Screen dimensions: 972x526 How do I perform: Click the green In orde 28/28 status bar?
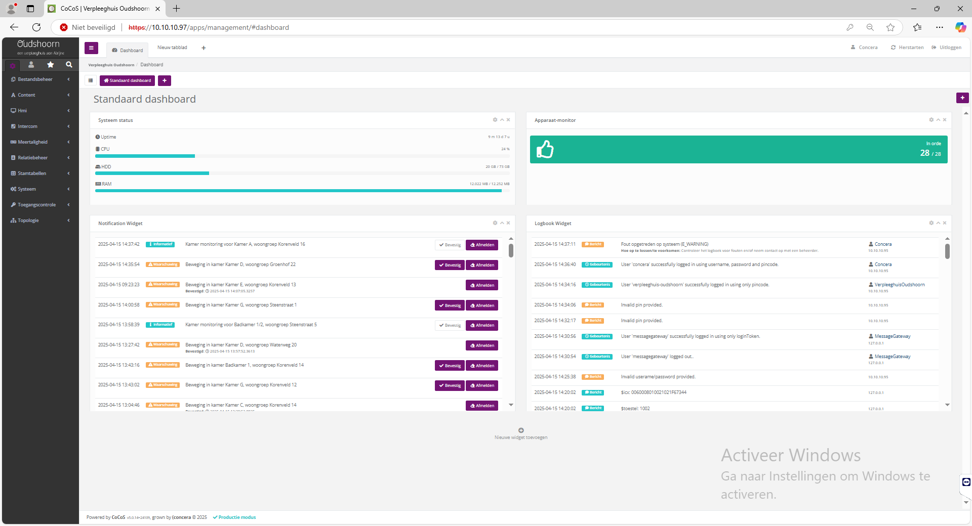(738, 149)
